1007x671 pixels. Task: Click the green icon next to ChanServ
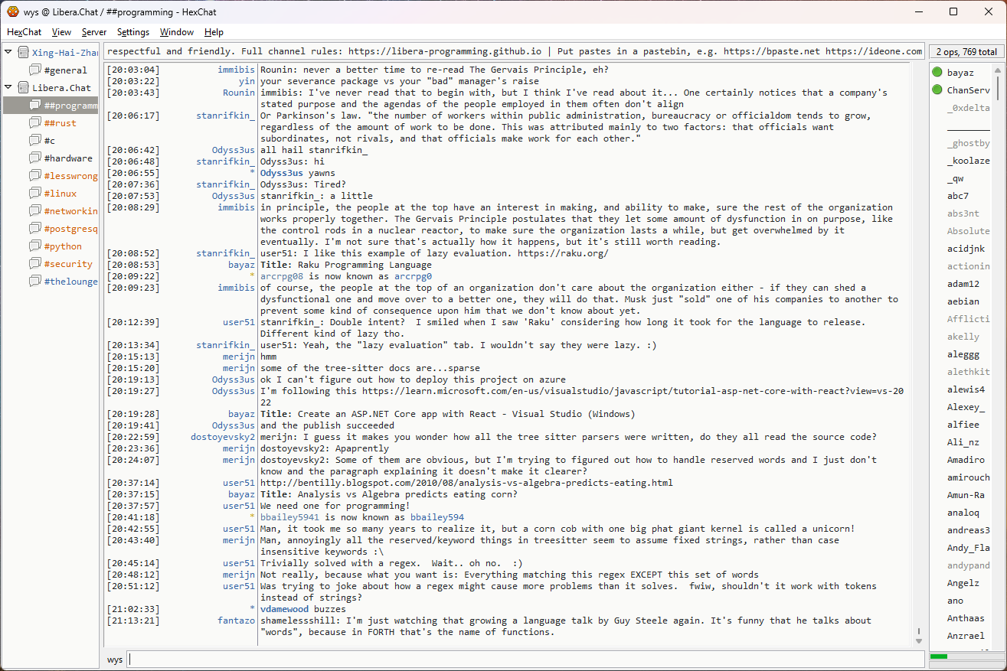[x=937, y=90]
